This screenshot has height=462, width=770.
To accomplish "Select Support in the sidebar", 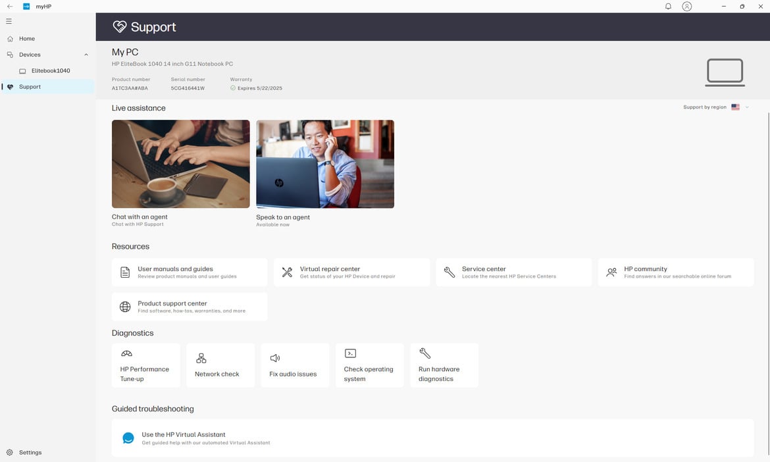I will pyautogui.click(x=47, y=87).
